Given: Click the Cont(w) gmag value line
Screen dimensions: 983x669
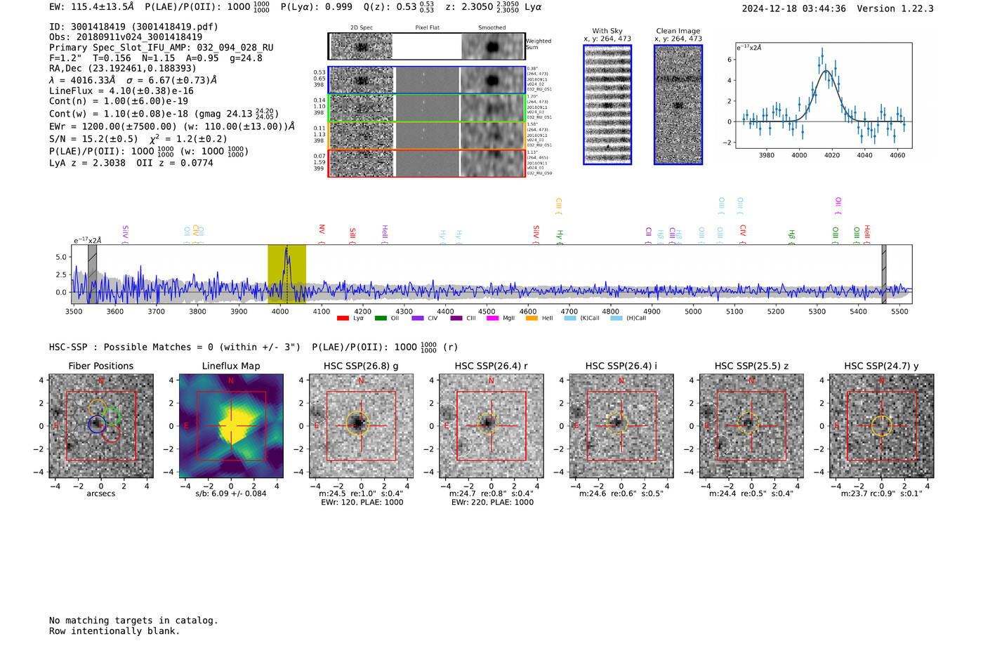Looking at the screenshot, I should [x=164, y=113].
